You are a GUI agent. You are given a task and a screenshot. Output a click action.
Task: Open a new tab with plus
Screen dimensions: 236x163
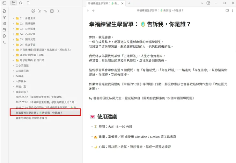[x=129, y=3]
